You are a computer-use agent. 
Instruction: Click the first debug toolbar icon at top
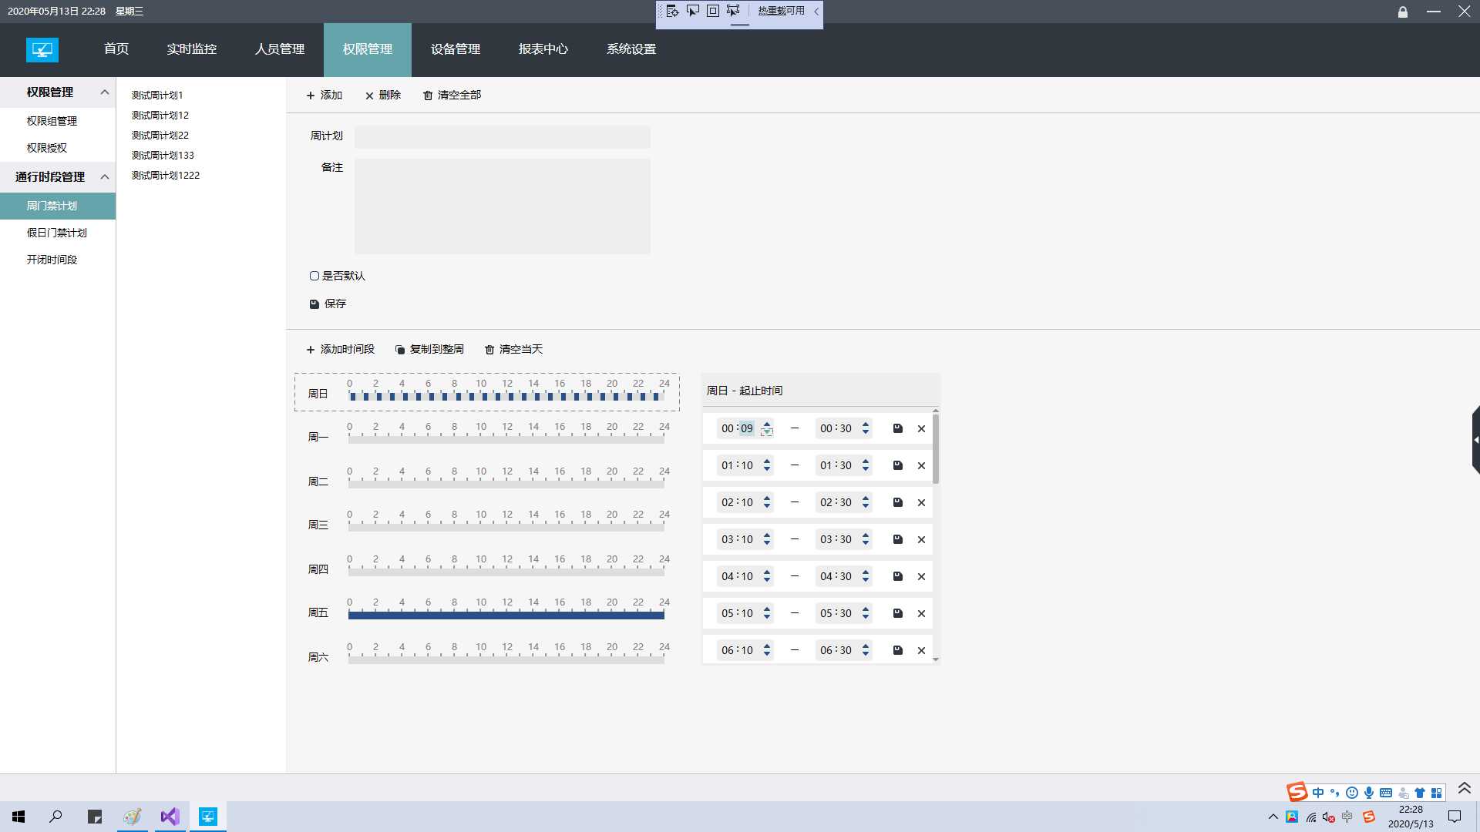click(672, 11)
